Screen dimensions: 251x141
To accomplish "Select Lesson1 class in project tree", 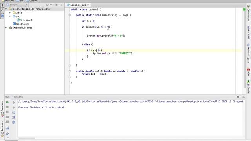I will click(x=28, y=20).
